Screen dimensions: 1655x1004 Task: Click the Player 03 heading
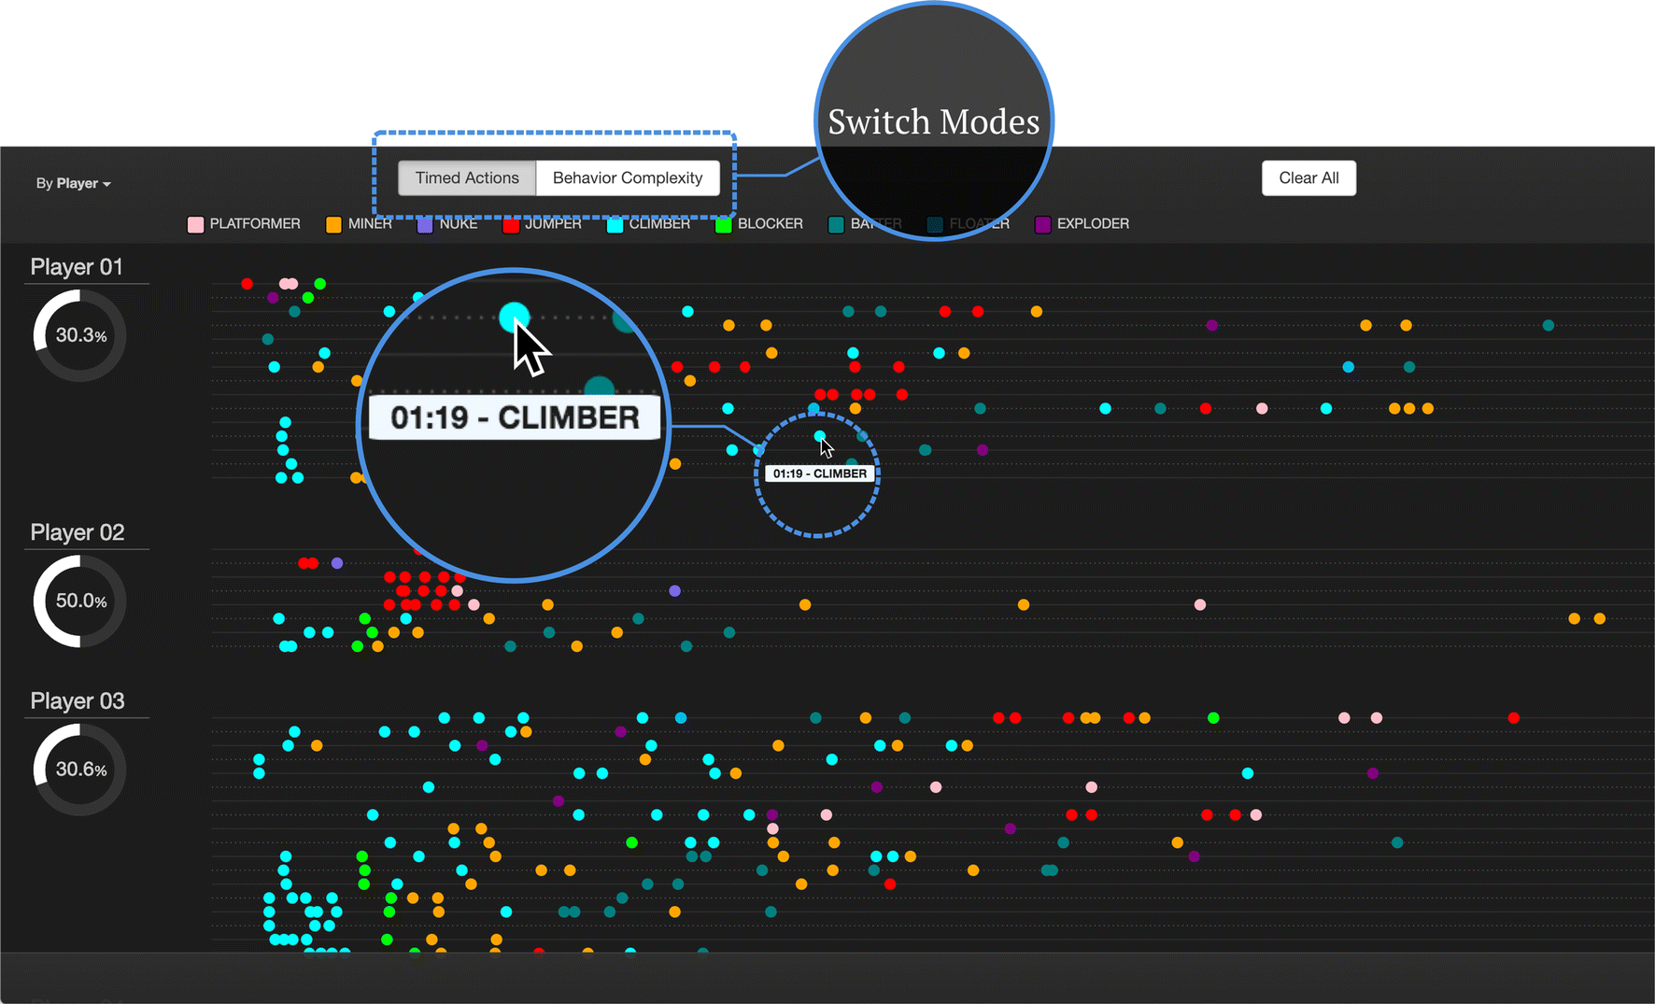76,700
